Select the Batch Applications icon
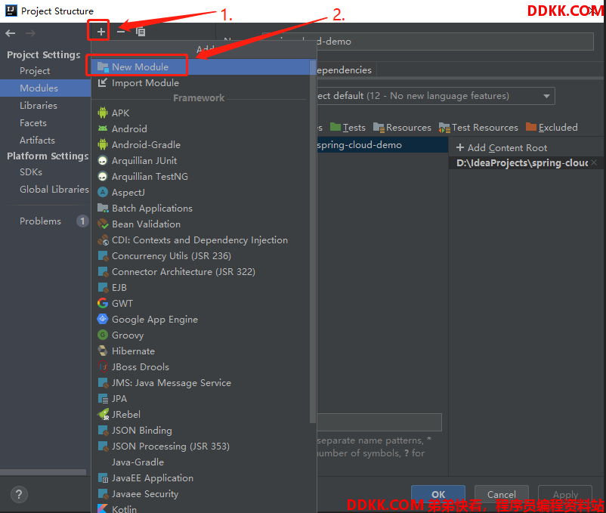The height and width of the screenshot is (513, 606). coord(103,208)
